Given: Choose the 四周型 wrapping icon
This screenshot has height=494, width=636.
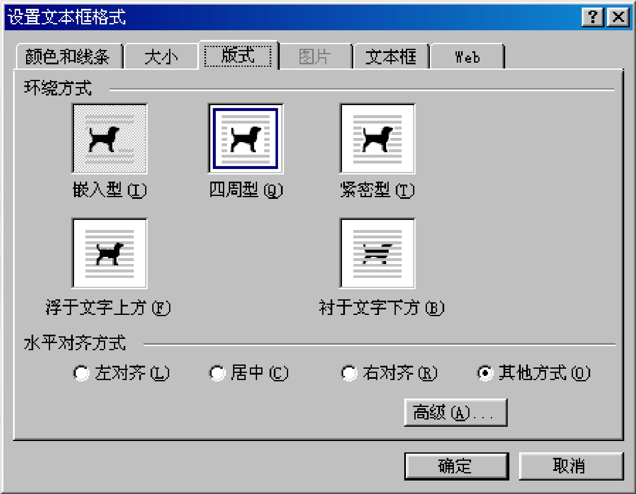Looking at the screenshot, I should (x=246, y=139).
